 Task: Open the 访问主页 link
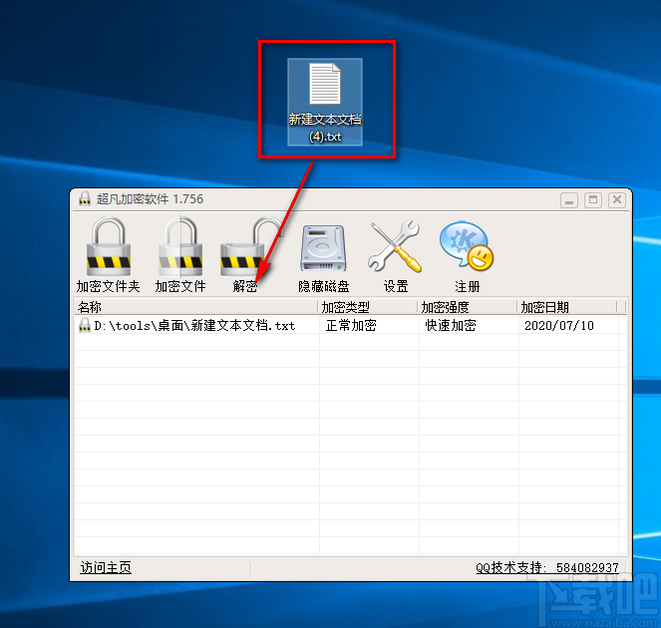tap(106, 567)
